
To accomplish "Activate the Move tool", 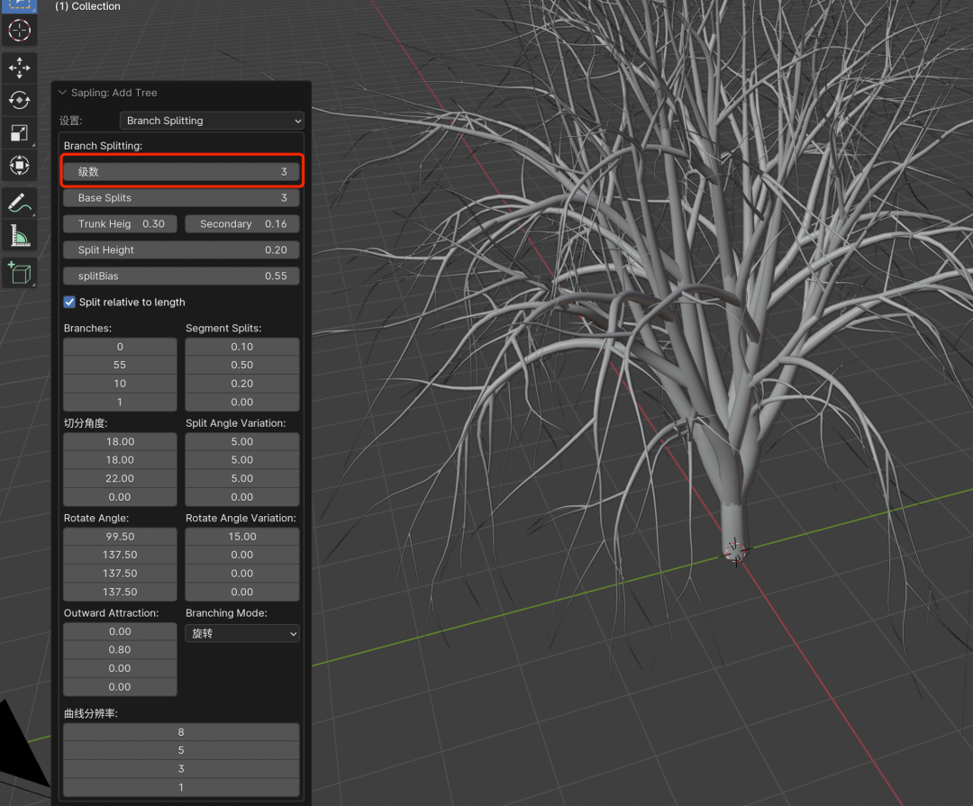I will click(x=19, y=68).
